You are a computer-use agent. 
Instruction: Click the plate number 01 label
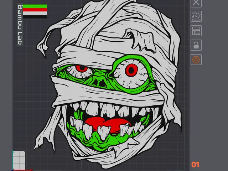tap(195, 165)
